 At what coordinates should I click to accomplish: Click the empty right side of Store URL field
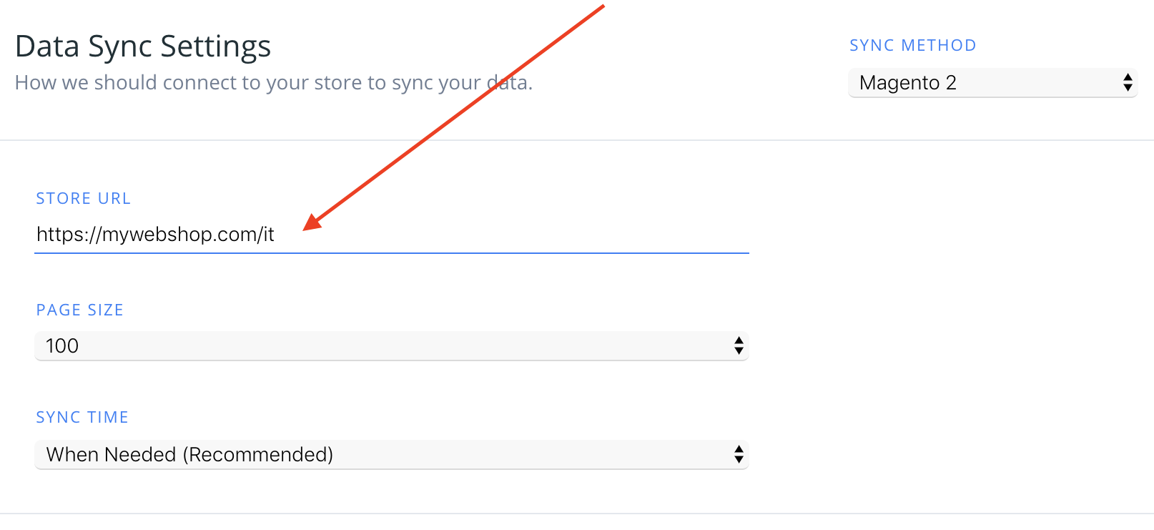pyautogui.click(x=572, y=235)
